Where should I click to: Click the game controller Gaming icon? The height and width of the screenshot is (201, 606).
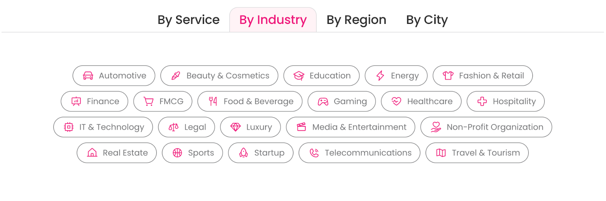tap(323, 101)
